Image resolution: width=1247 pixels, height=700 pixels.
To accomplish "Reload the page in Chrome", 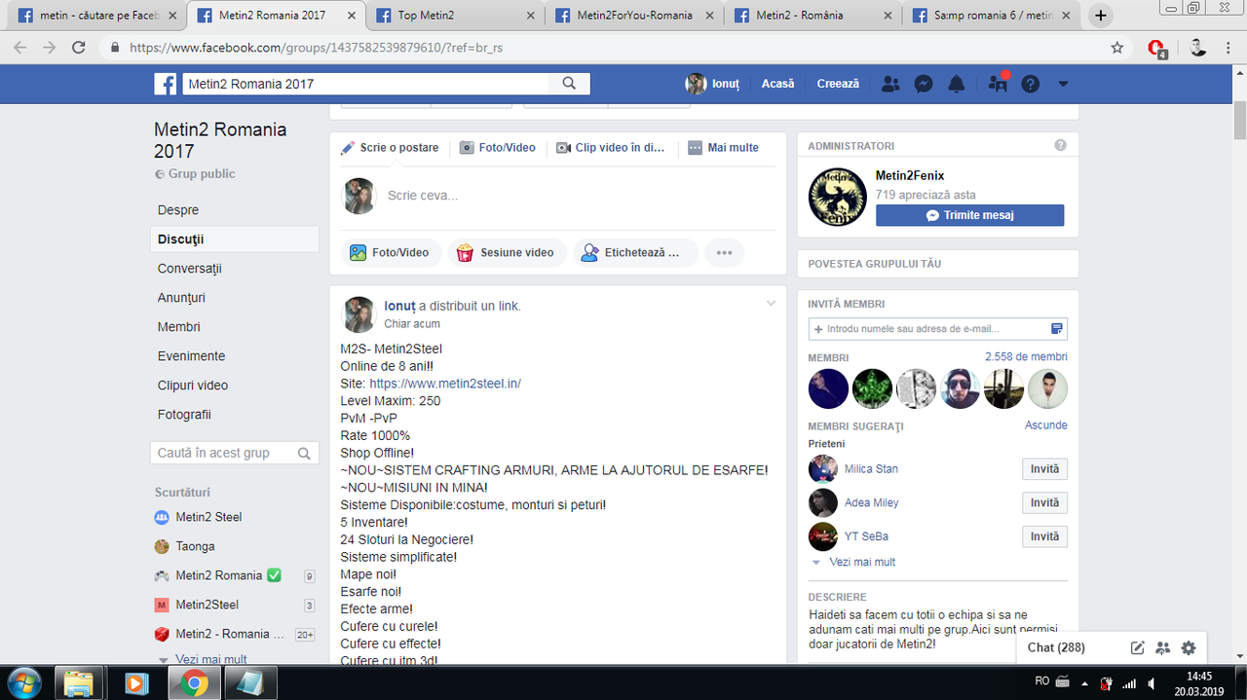I will [79, 47].
